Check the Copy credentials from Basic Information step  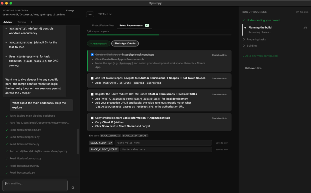pos(92,118)
